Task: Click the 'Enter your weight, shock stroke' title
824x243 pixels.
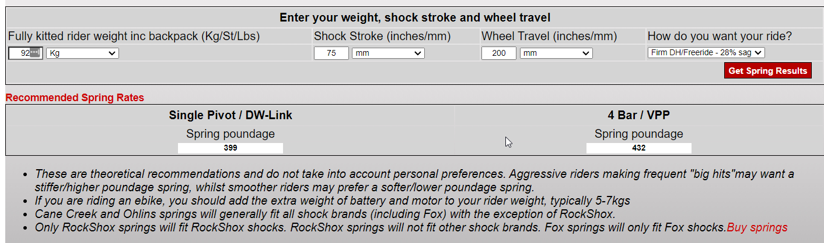Action: click(x=415, y=17)
